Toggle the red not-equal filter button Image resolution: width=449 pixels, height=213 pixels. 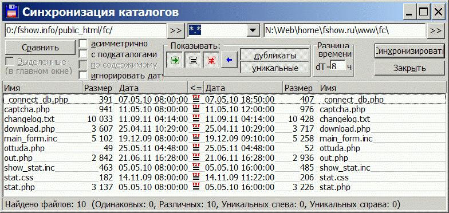[211, 60]
